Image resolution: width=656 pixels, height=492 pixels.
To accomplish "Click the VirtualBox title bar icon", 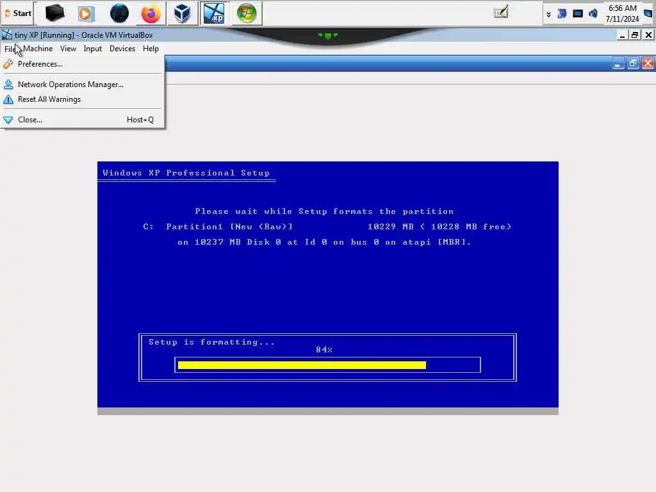I will [x=6, y=35].
